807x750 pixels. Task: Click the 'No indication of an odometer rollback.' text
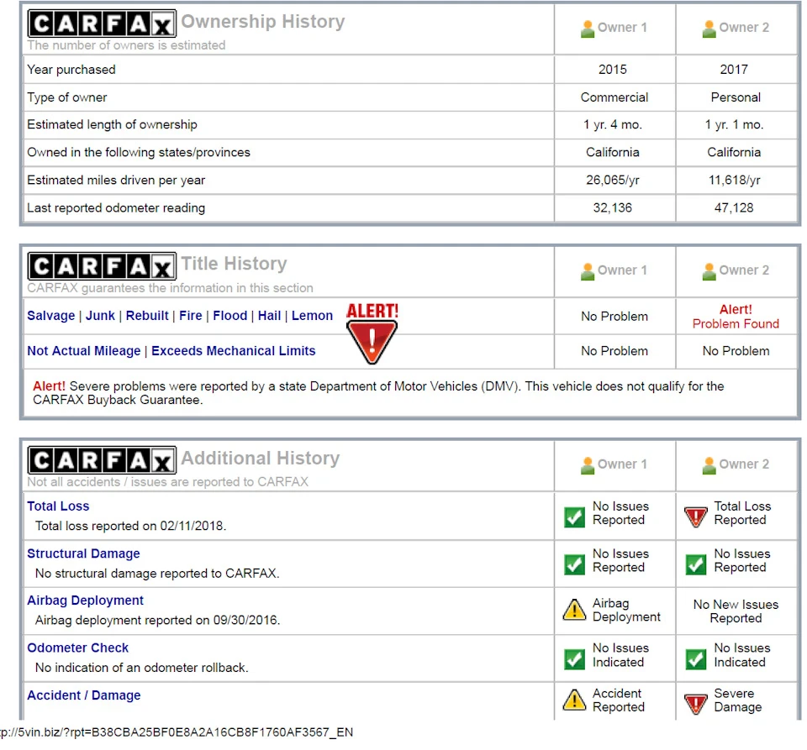pyautogui.click(x=141, y=668)
